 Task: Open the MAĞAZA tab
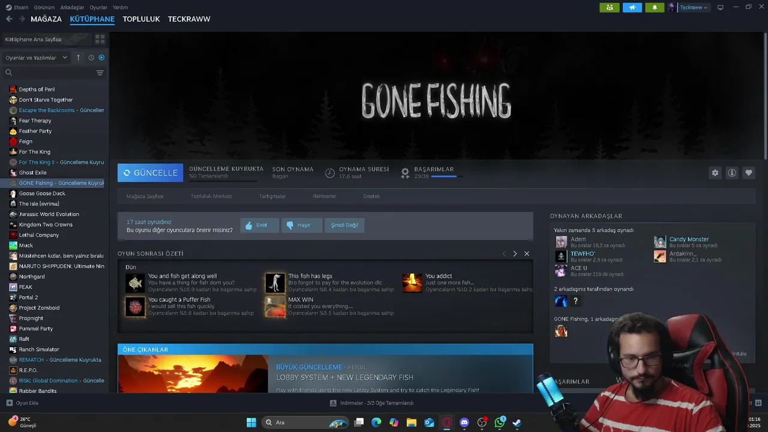[x=46, y=19]
